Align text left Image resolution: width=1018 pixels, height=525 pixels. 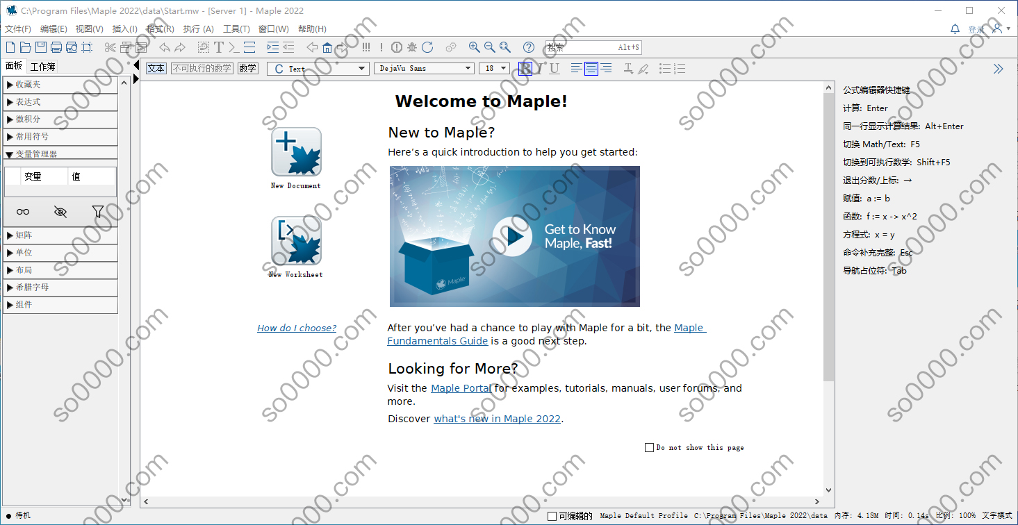[x=577, y=68]
